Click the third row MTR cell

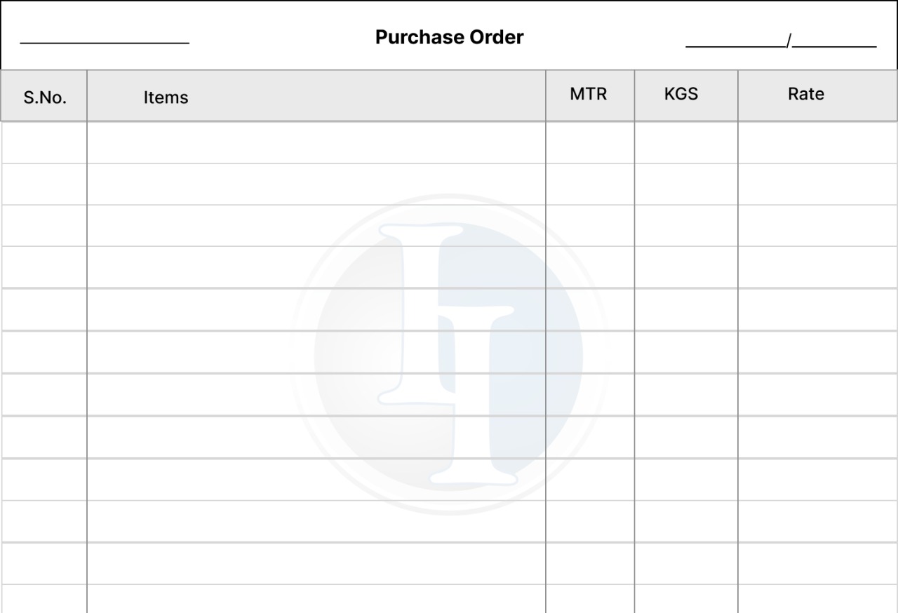coord(589,226)
